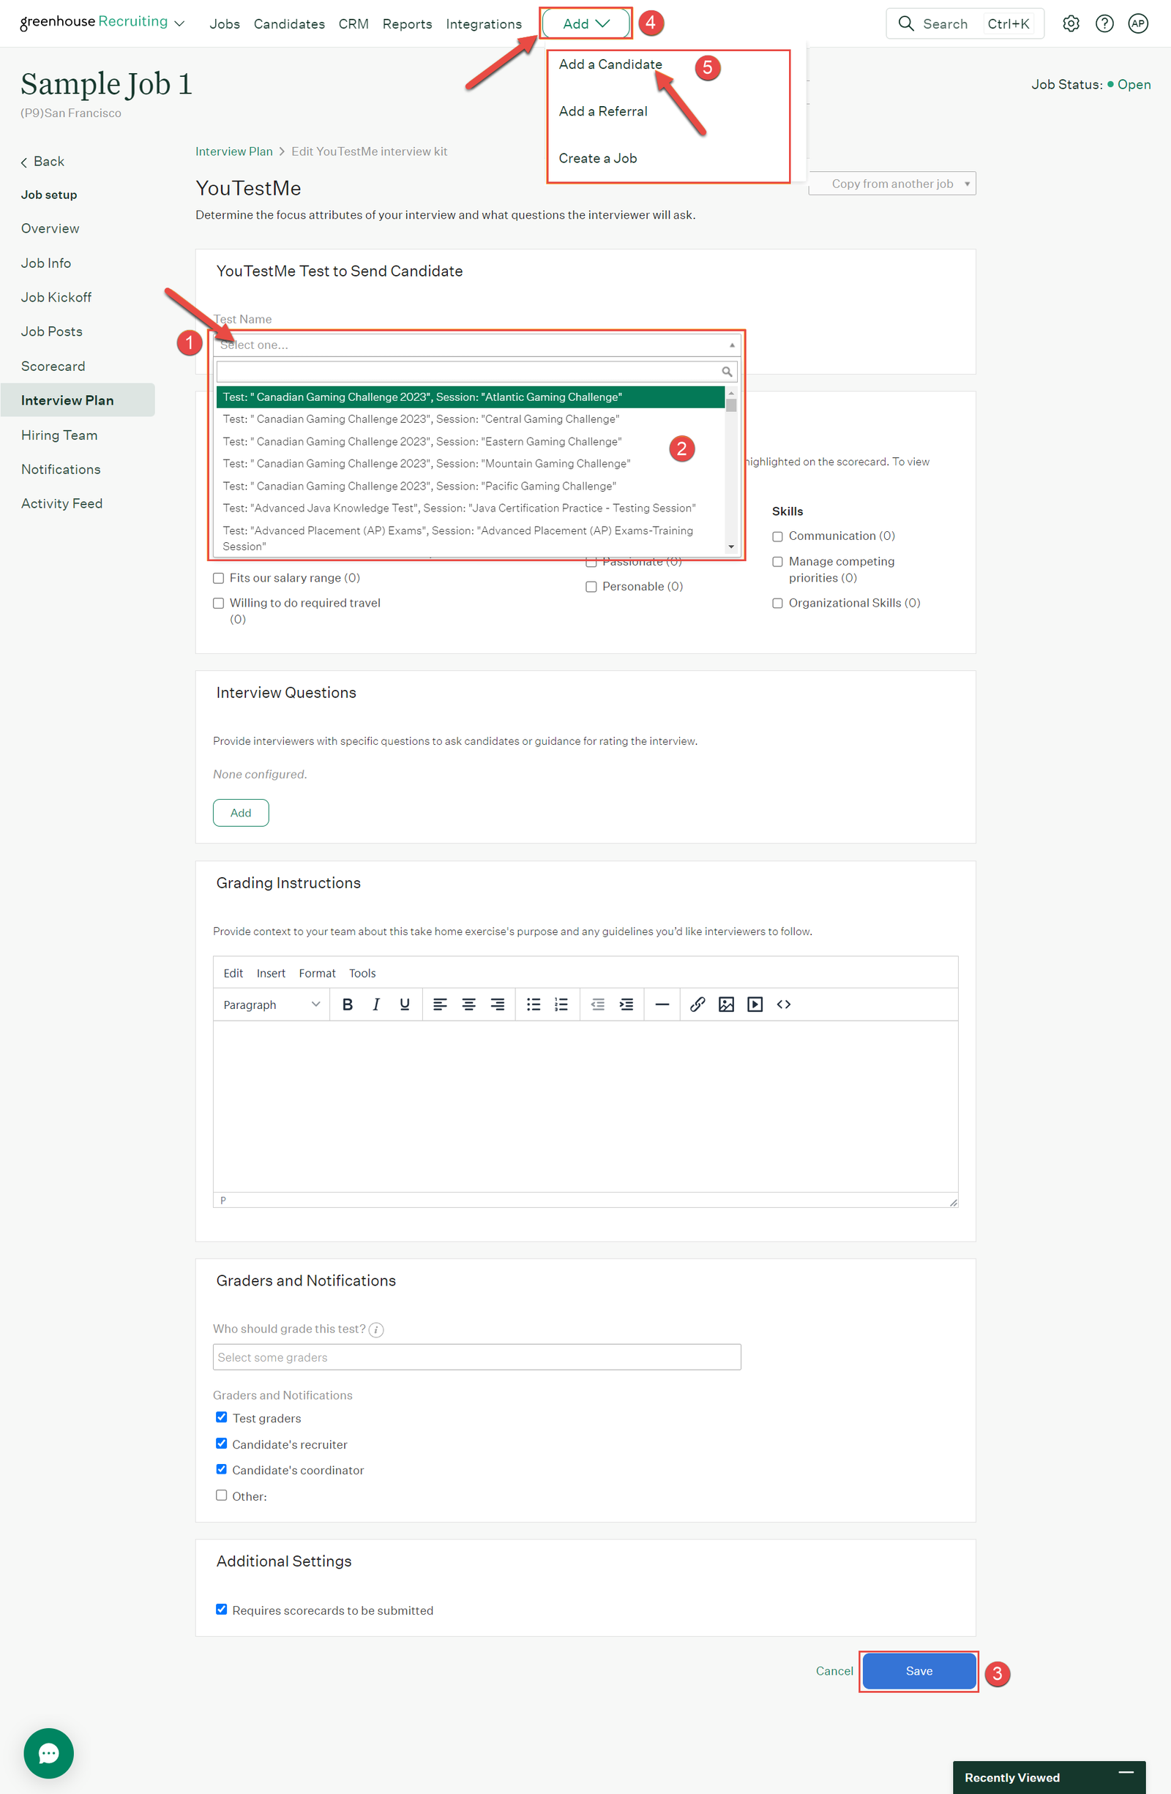The height and width of the screenshot is (1794, 1171).
Task: Toggle underline formatting in the editor
Action: [x=405, y=1004]
